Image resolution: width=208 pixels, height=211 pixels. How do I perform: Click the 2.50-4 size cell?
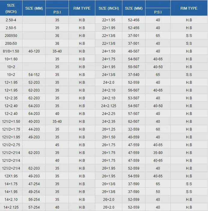pos(11,20)
